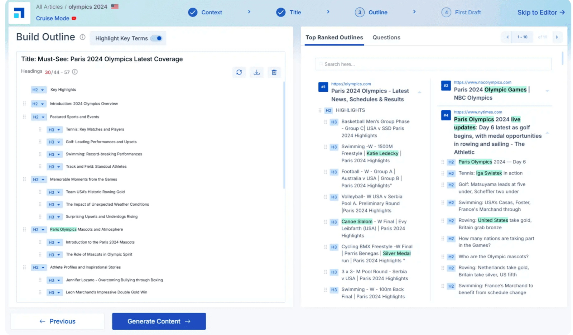
Task: Click Skip to Editor link
Action: pyautogui.click(x=541, y=13)
